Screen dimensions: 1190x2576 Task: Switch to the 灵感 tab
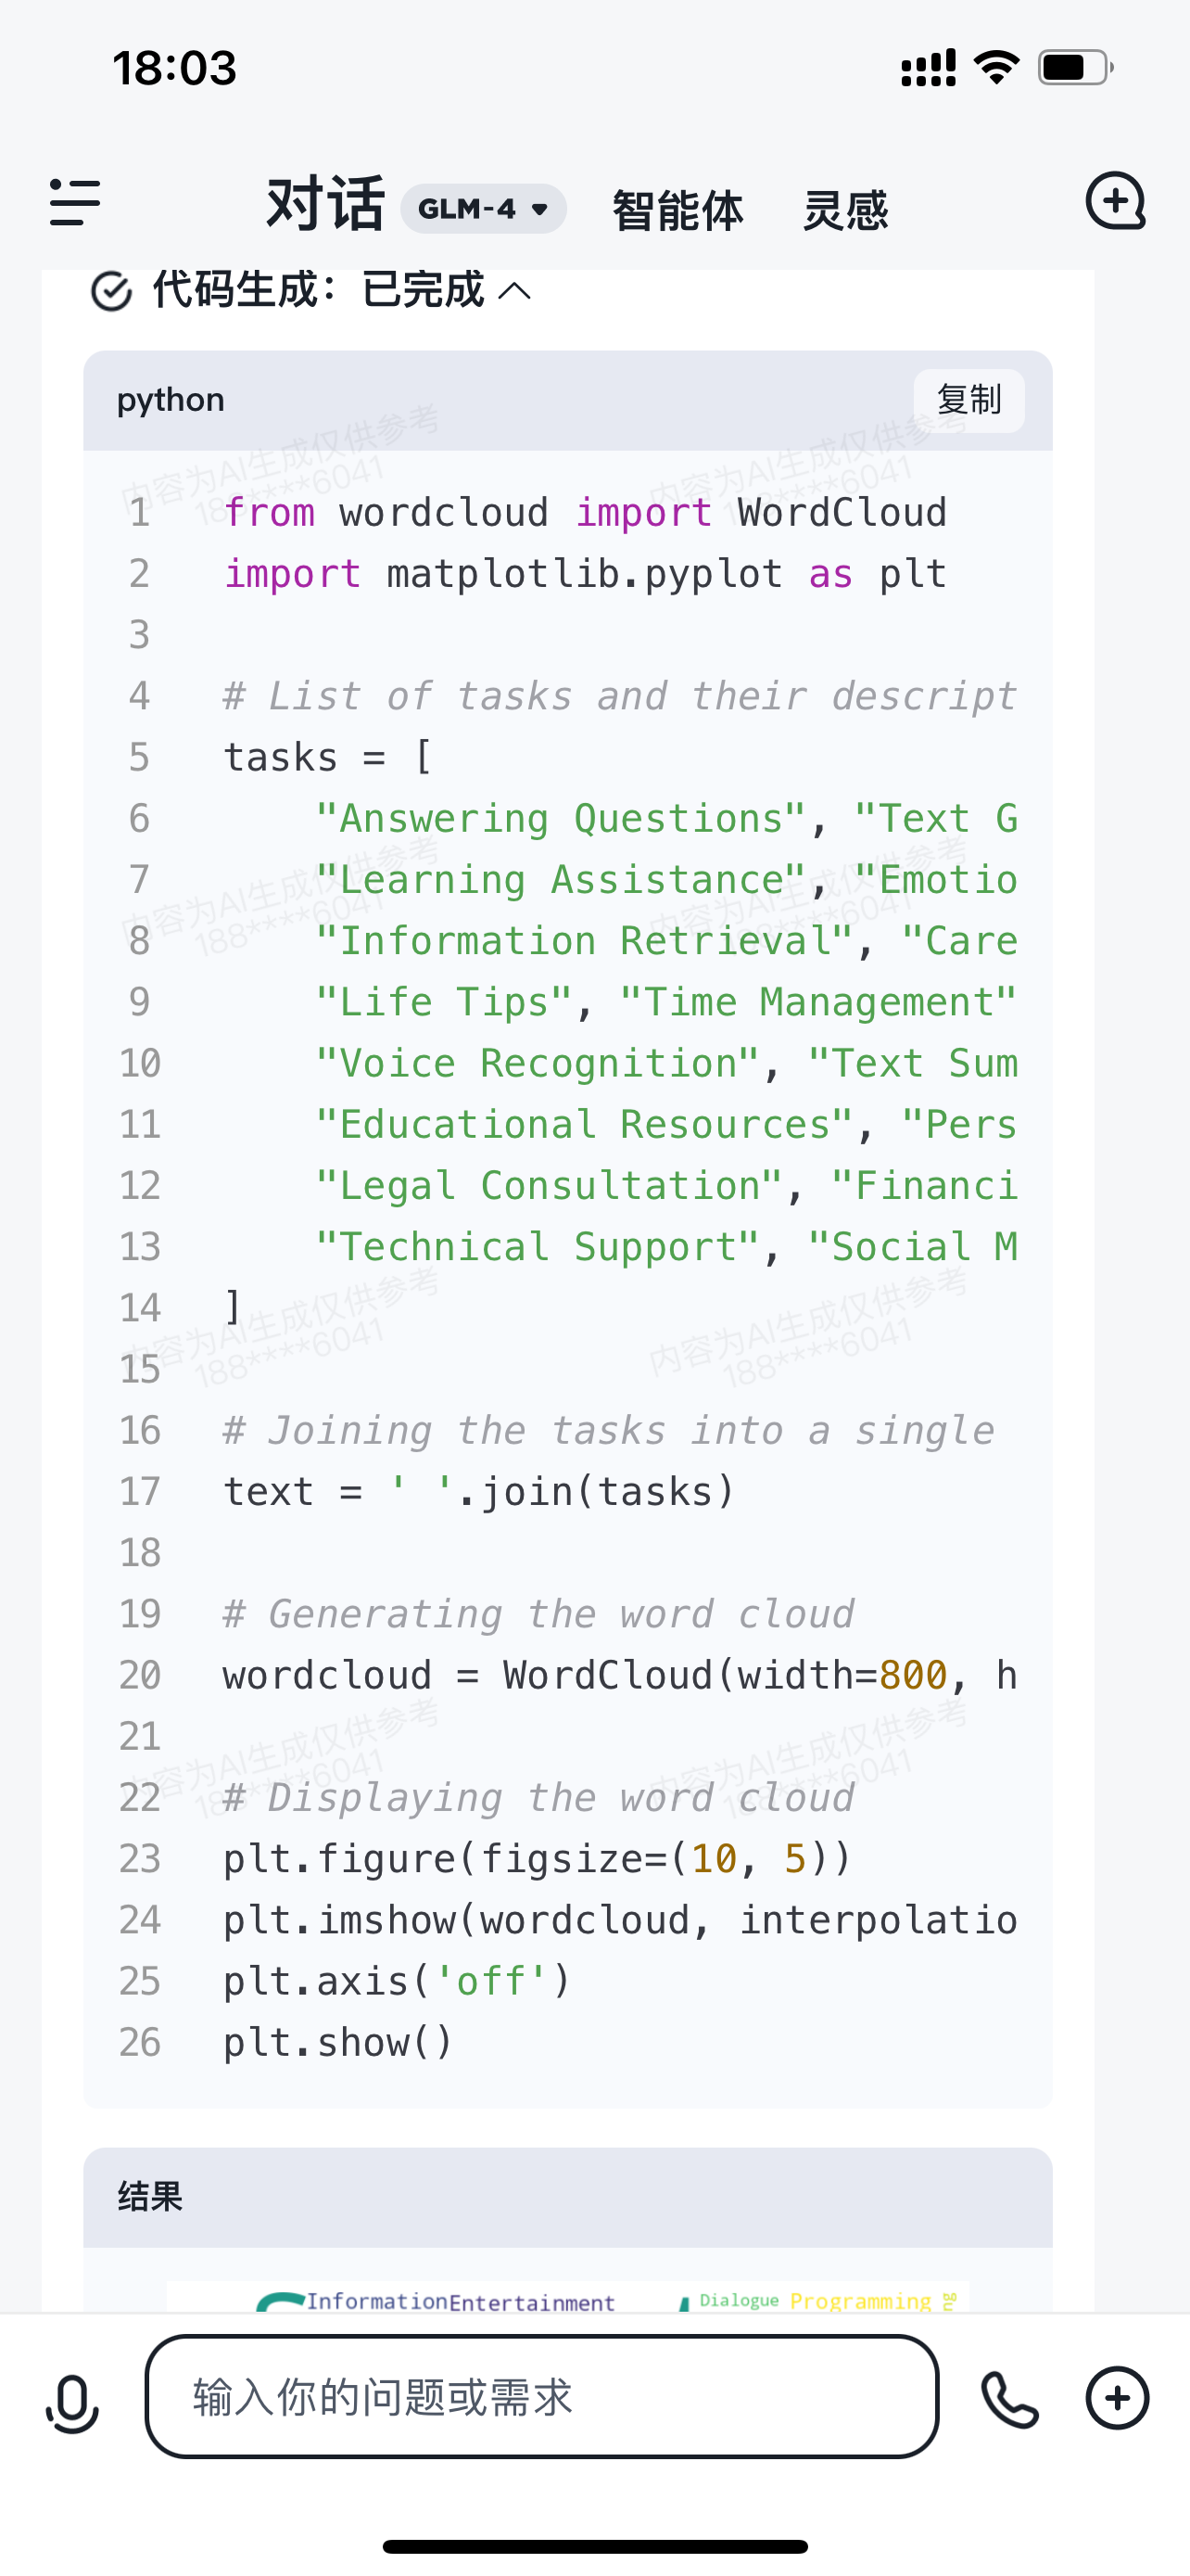[x=845, y=210]
